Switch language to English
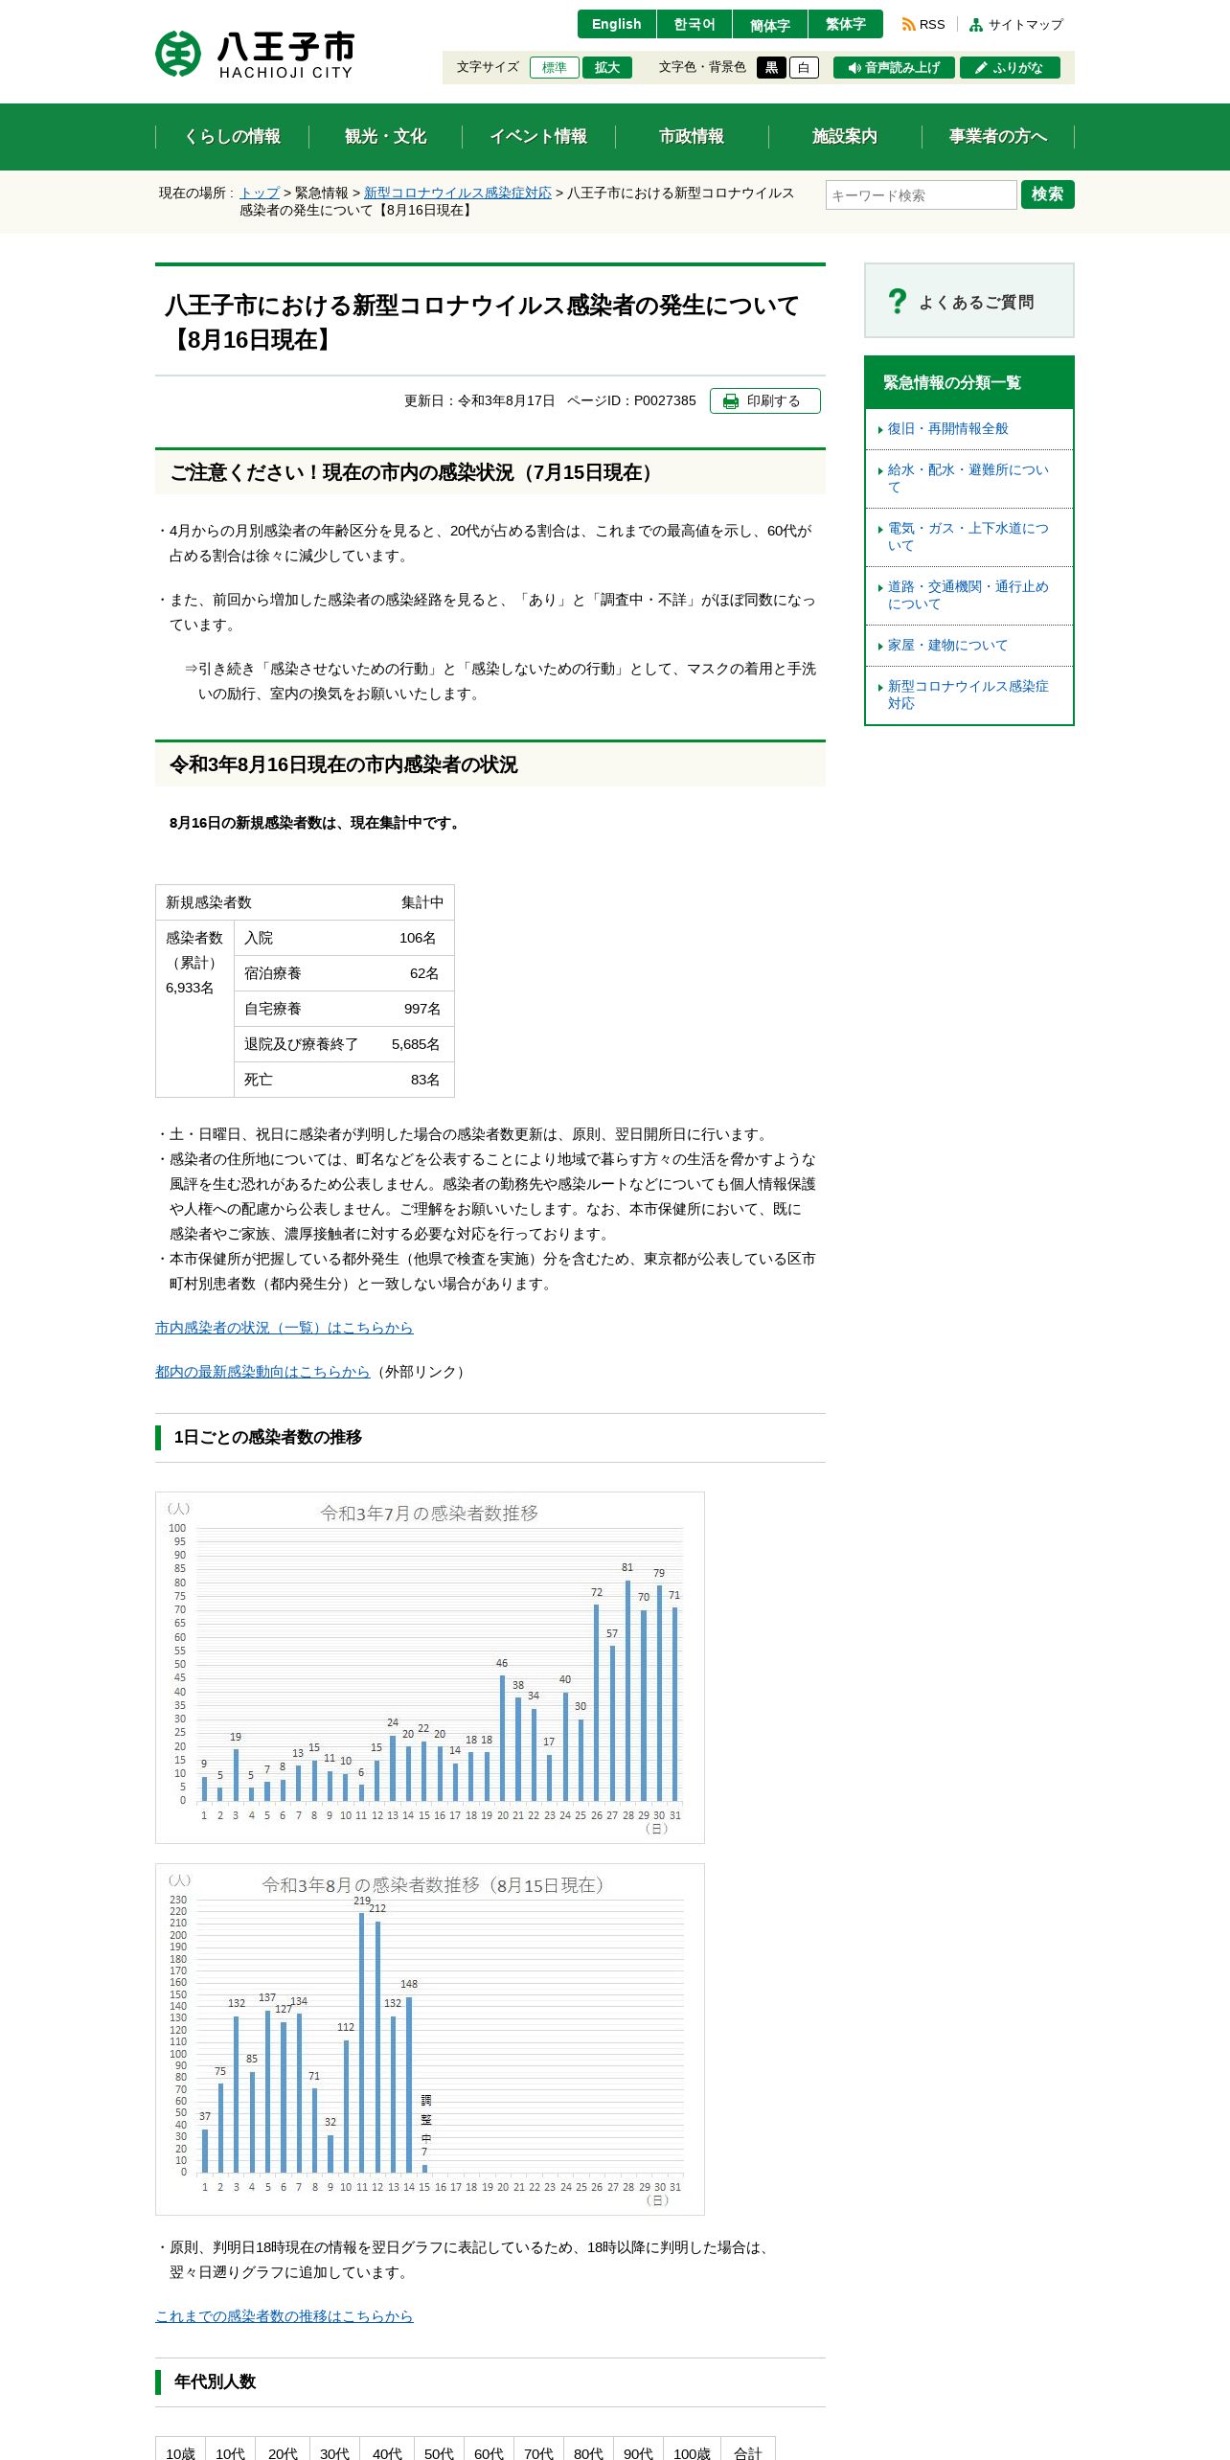 click(616, 24)
